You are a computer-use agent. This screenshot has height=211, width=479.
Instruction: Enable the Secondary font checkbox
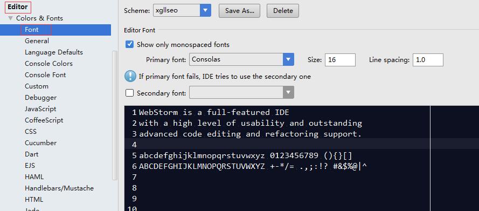(129, 93)
